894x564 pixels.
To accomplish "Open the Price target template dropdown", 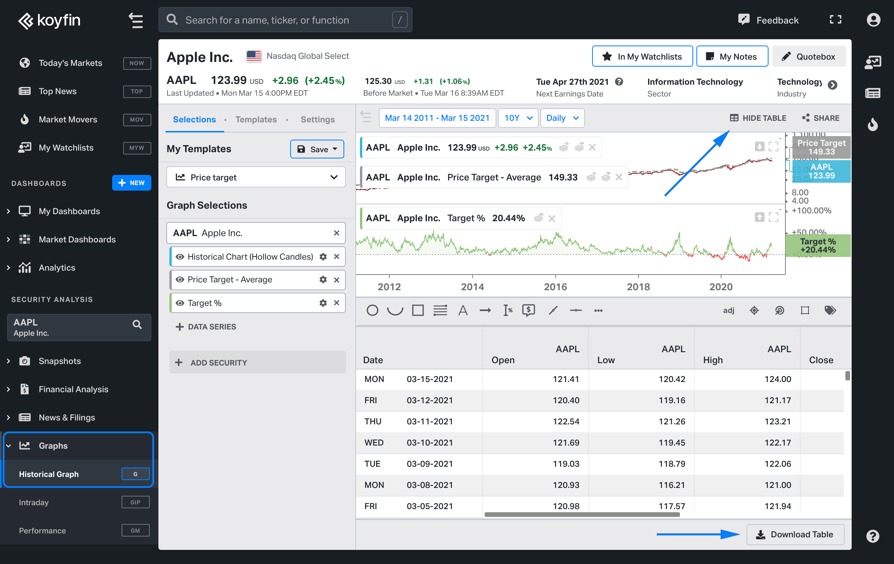I will 256,177.
